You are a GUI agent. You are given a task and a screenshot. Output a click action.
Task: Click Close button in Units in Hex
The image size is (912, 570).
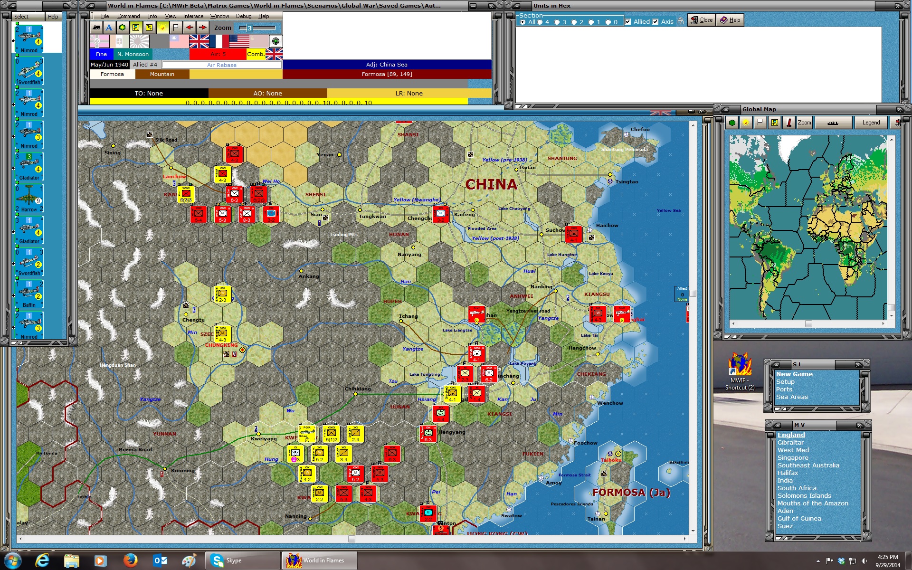pyautogui.click(x=702, y=20)
